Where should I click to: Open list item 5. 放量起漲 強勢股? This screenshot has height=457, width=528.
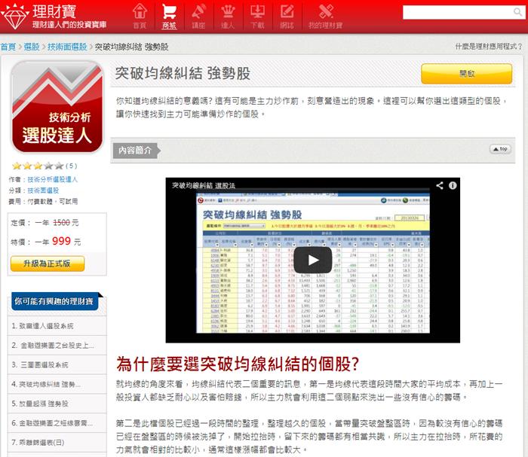[57, 404]
